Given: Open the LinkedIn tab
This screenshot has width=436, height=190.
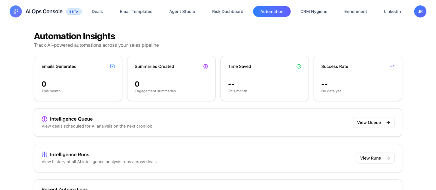Looking at the screenshot, I should pos(392,11).
